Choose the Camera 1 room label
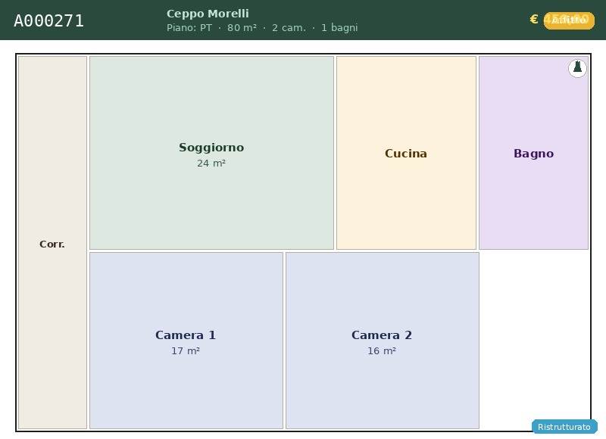The image size is (606, 439). (186, 335)
